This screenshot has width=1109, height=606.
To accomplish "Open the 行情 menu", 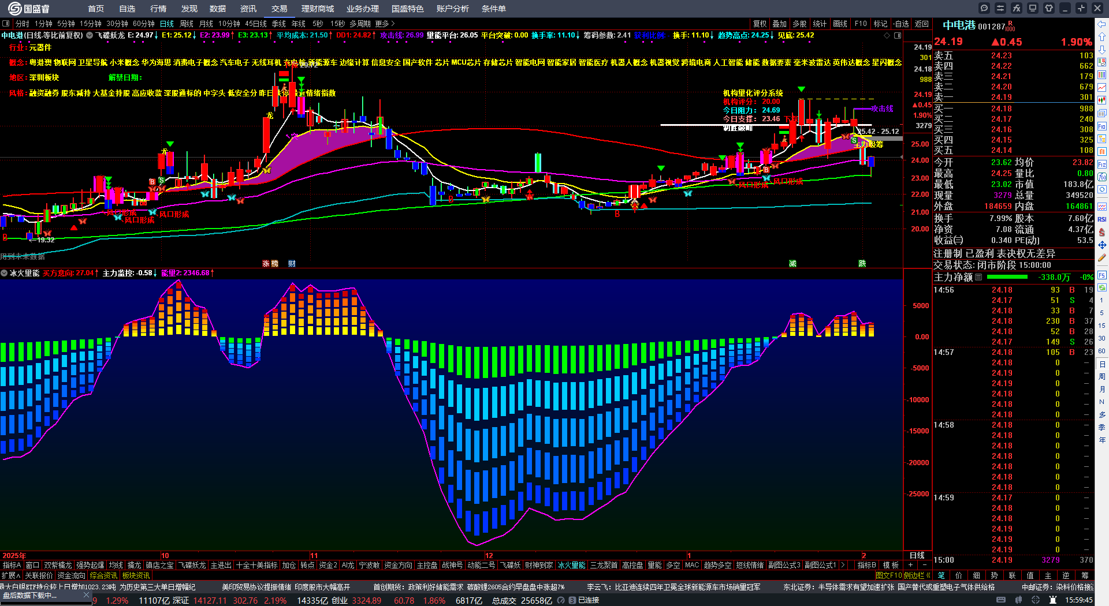I will coord(158,9).
